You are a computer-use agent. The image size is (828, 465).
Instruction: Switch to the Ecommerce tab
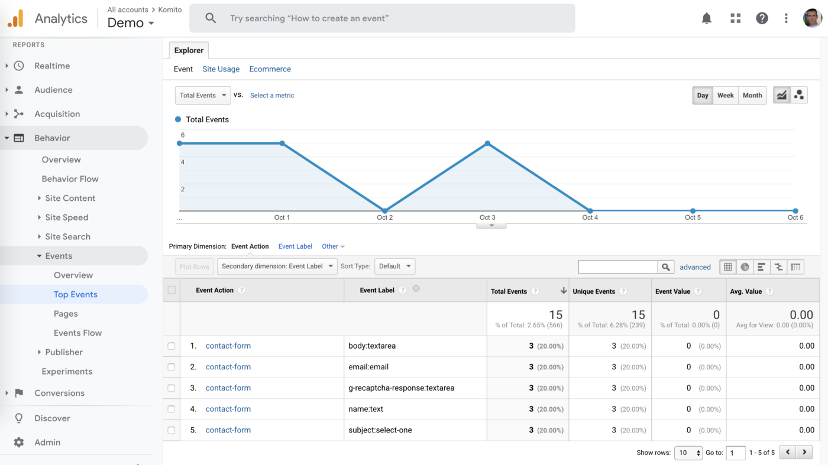[270, 69]
